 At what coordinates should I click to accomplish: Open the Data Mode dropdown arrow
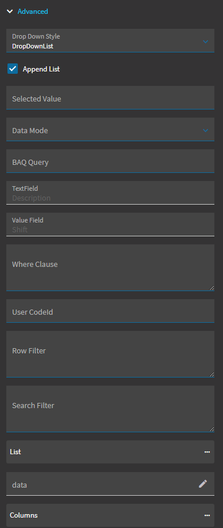(206, 130)
